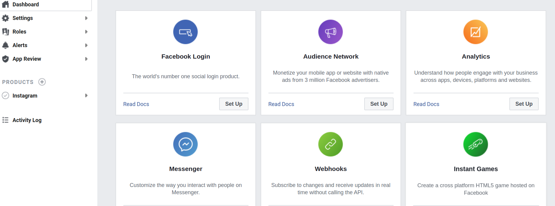
Task: Click the Audience Network card title
Action: coord(331,56)
